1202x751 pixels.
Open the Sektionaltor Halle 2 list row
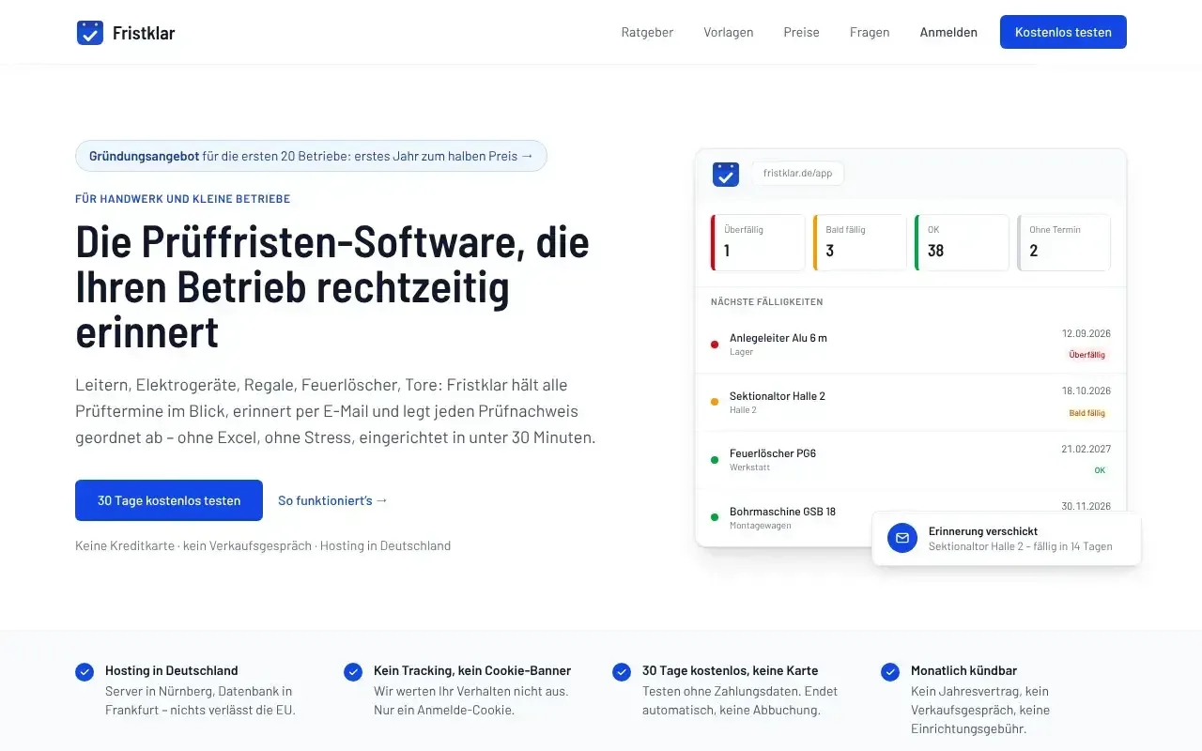[911, 402]
